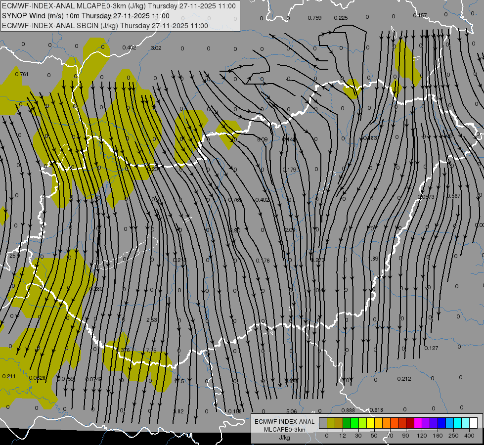
Task: Click the map value 0.280
Action: click(x=96, y=289)
